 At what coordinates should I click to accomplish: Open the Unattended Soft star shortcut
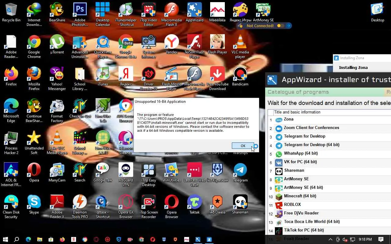34,143
